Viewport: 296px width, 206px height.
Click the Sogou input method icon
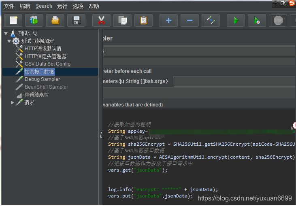[292, 3]
